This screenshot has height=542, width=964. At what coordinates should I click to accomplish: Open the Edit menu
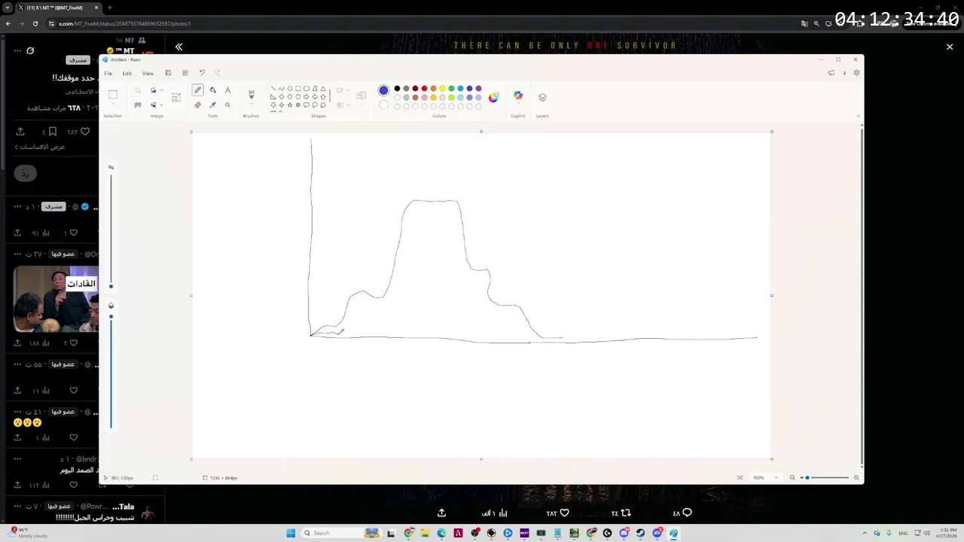127,73
